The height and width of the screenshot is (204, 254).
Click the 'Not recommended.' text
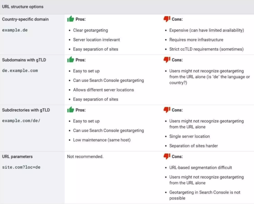85,157
